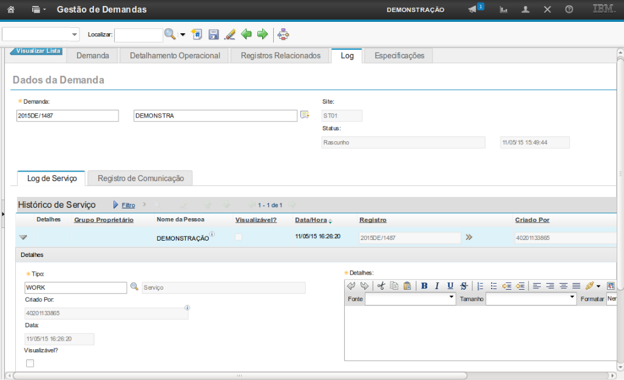Open the home Start Center icon
The height and width of the screenshot is (380, 624).
click(11, 10)
